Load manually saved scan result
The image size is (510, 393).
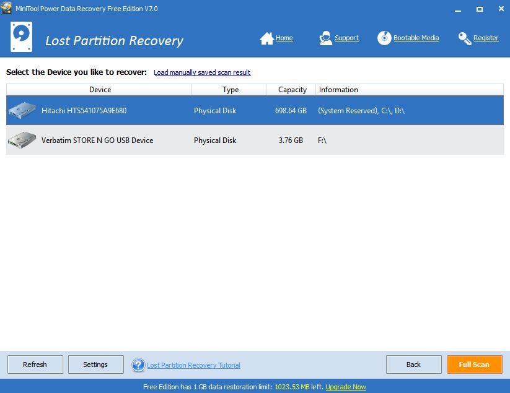[x=202, y=72]
